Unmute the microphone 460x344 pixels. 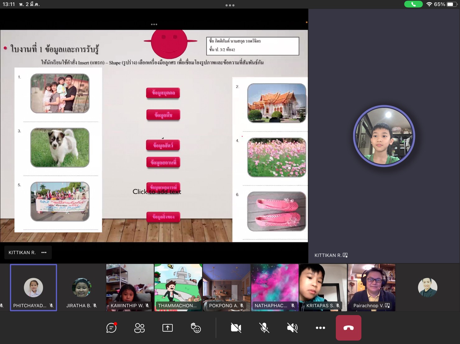pyautogui.click(x=264, y=328)
